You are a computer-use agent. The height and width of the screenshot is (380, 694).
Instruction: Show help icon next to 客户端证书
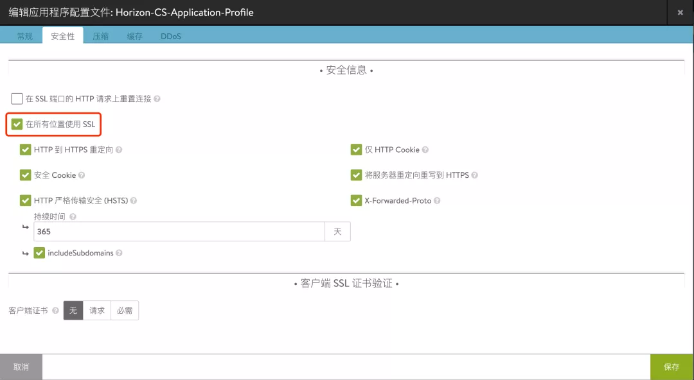click(55, 311)
